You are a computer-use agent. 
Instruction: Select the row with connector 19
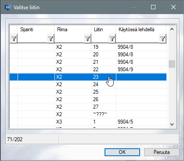tap(88, 47)
